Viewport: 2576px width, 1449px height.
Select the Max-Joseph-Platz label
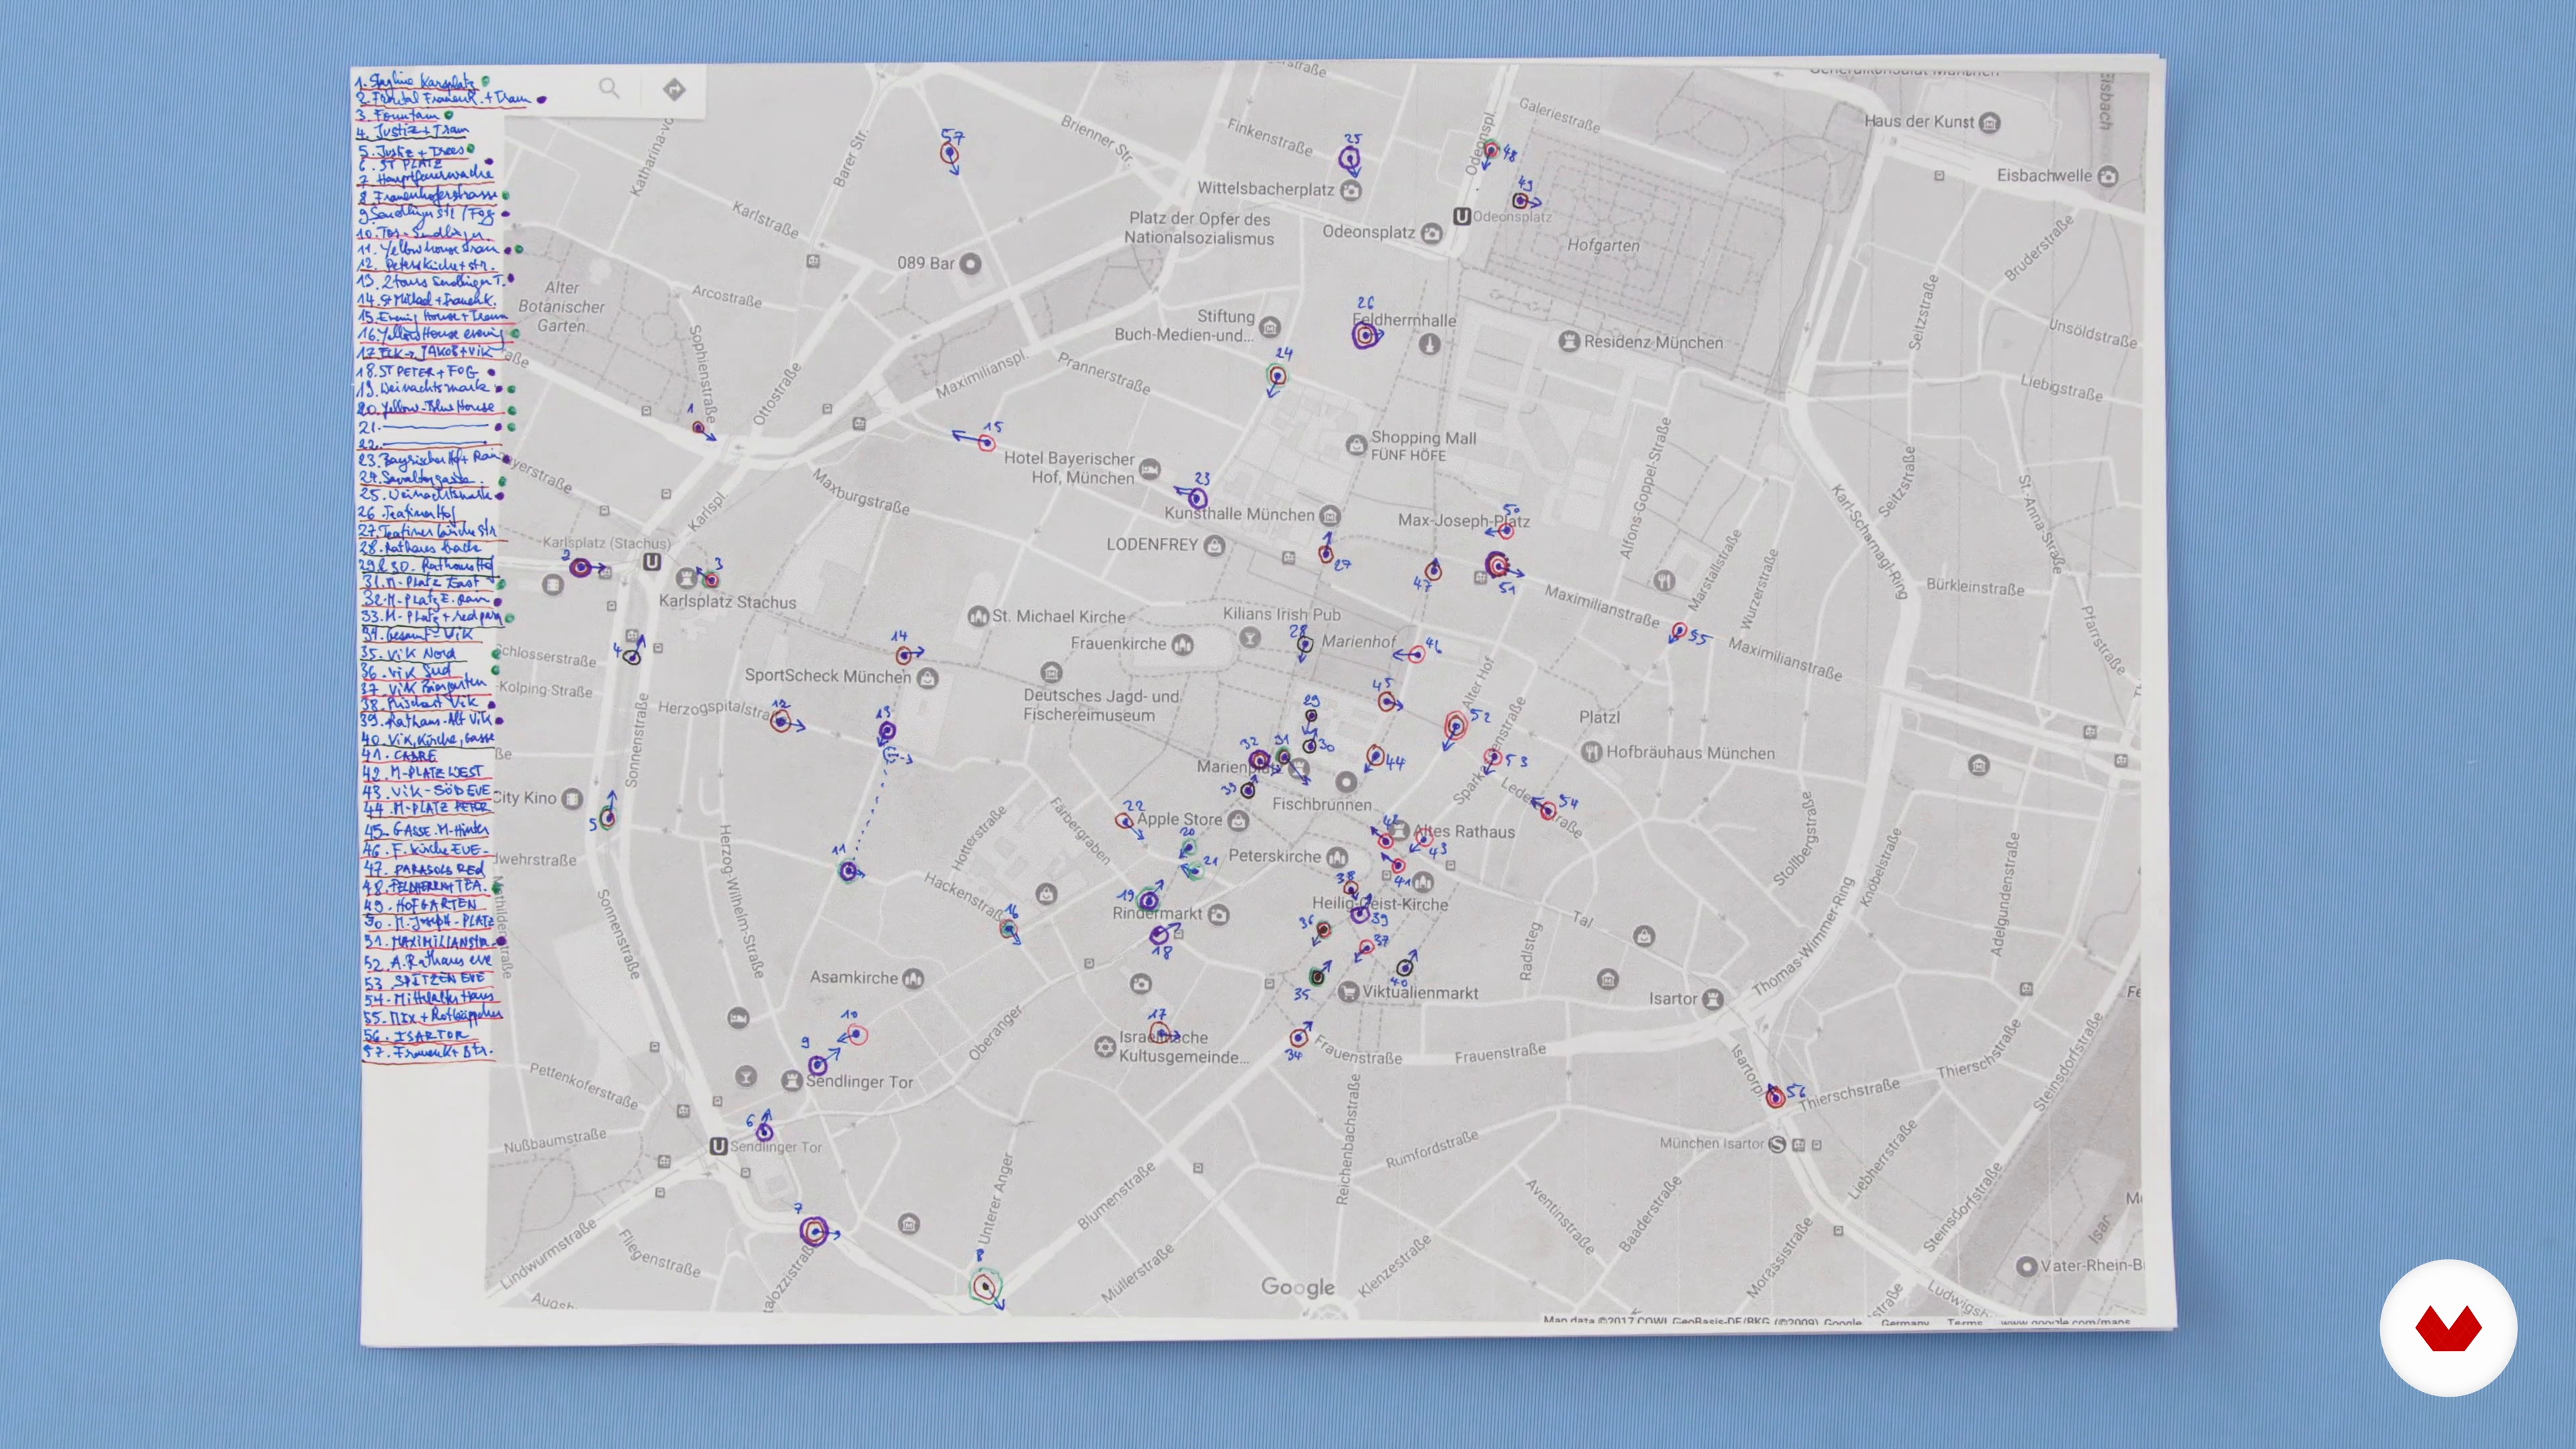pyautogui.click(x=1464, y=521)
